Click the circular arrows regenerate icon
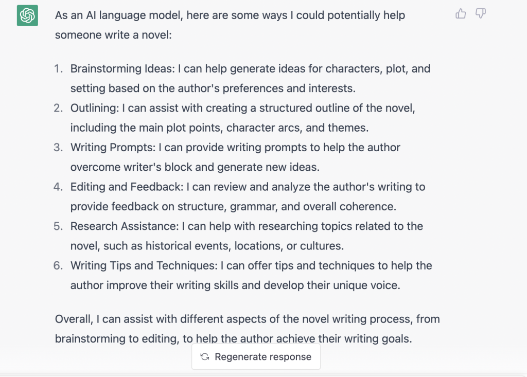 coord(205,357)
